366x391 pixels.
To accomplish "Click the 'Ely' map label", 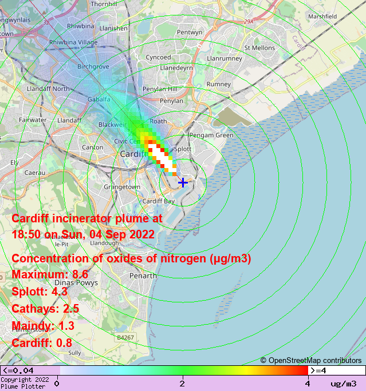I will tap(14, 163).
